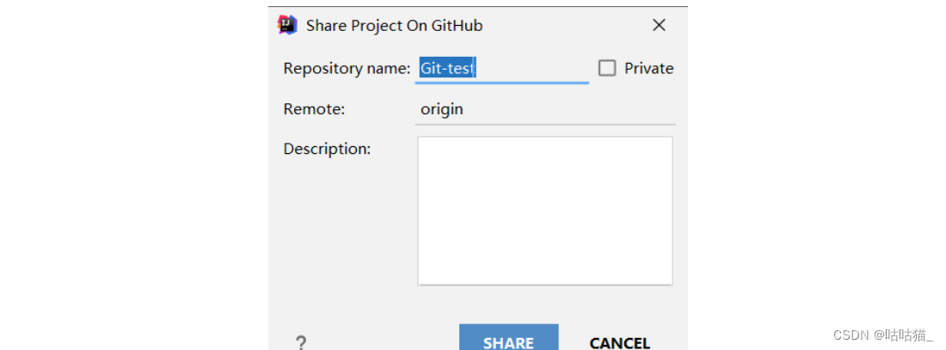Screen dimensions: 946x350
Task: Click inside the Description text area
Action: click(x=544, y=211)
